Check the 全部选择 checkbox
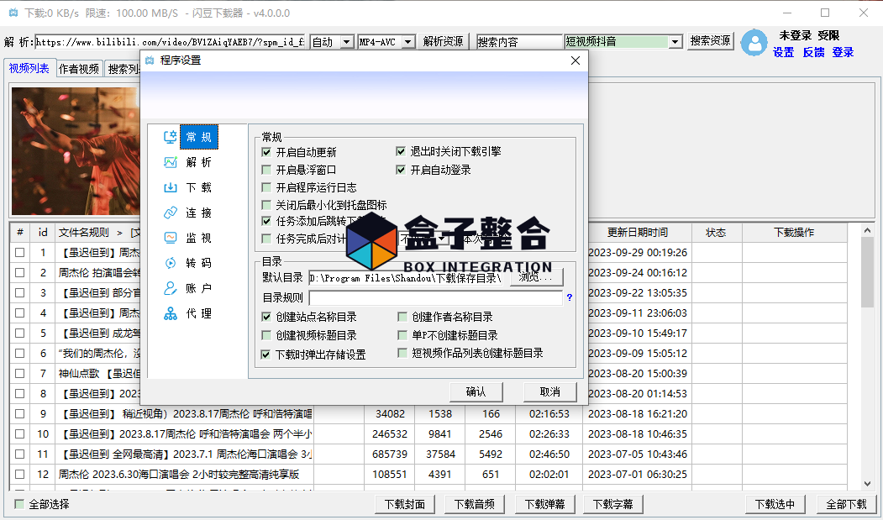 tap(19, 504)
